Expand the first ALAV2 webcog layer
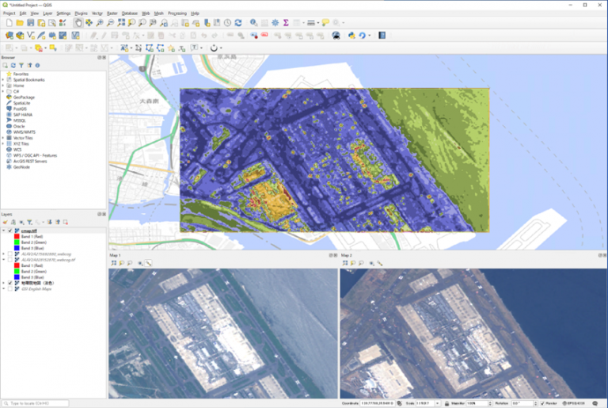The height and width of the screenshot is (408, 608). pos(3,254)
